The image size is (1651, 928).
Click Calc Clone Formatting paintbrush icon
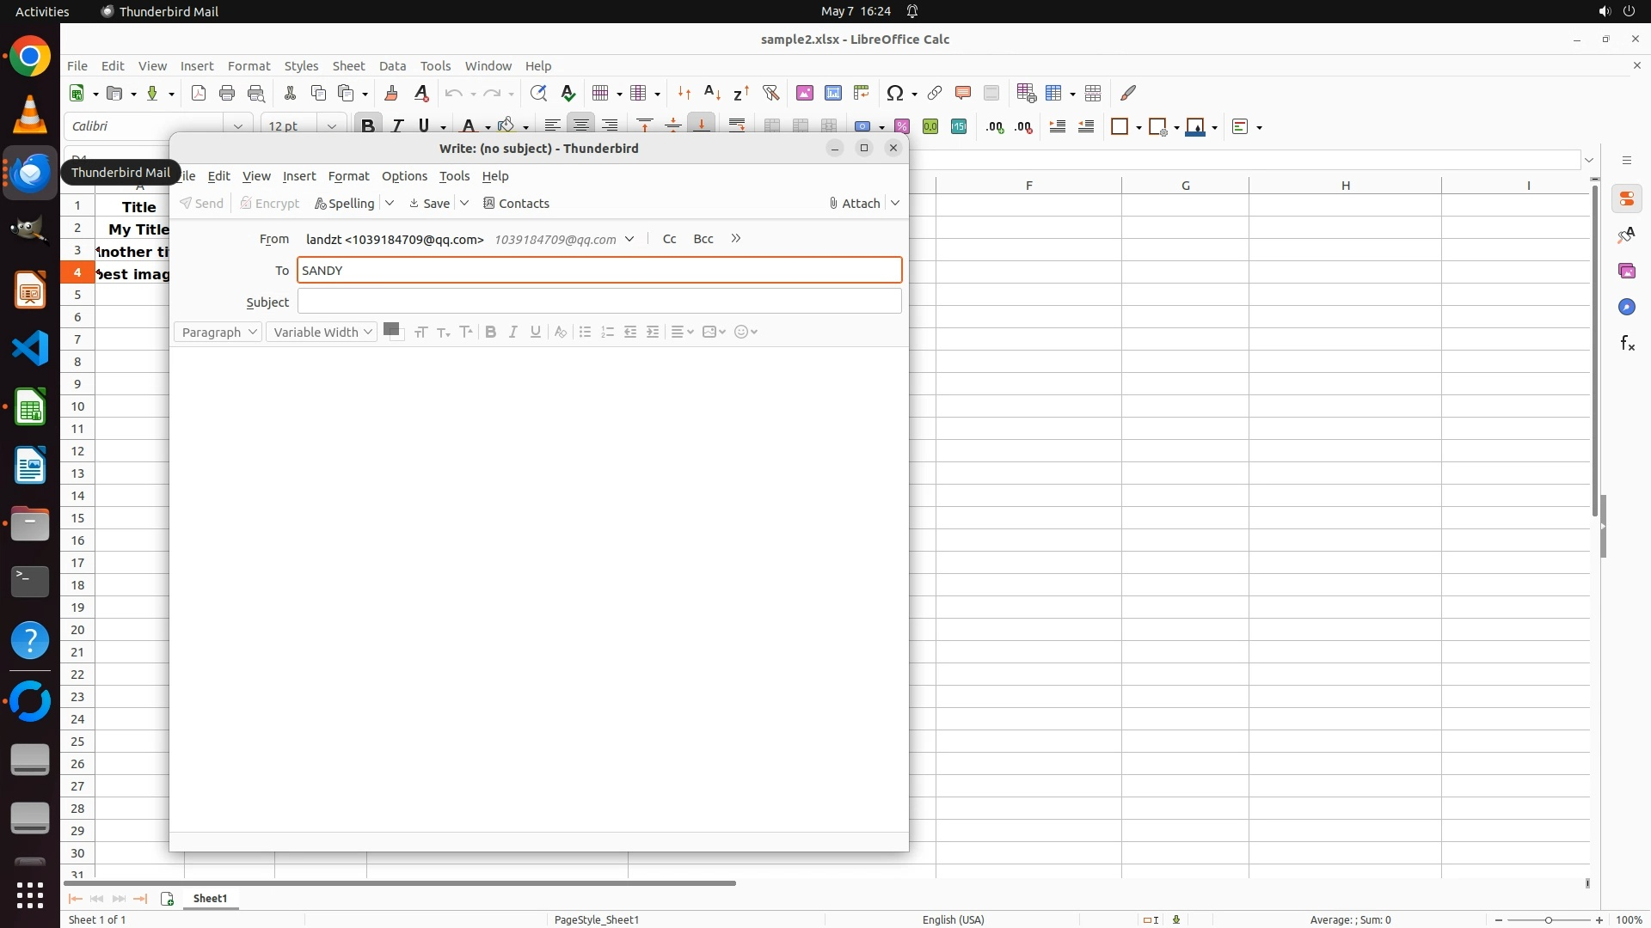tap(391, 93)
